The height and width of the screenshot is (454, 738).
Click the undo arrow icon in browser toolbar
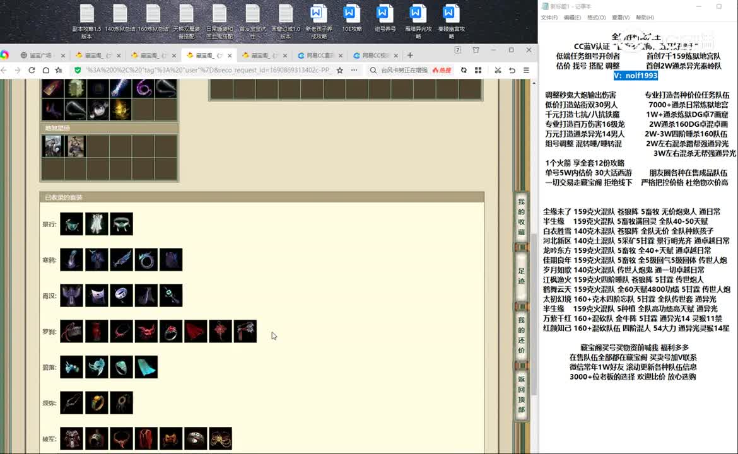coord(512,70)
